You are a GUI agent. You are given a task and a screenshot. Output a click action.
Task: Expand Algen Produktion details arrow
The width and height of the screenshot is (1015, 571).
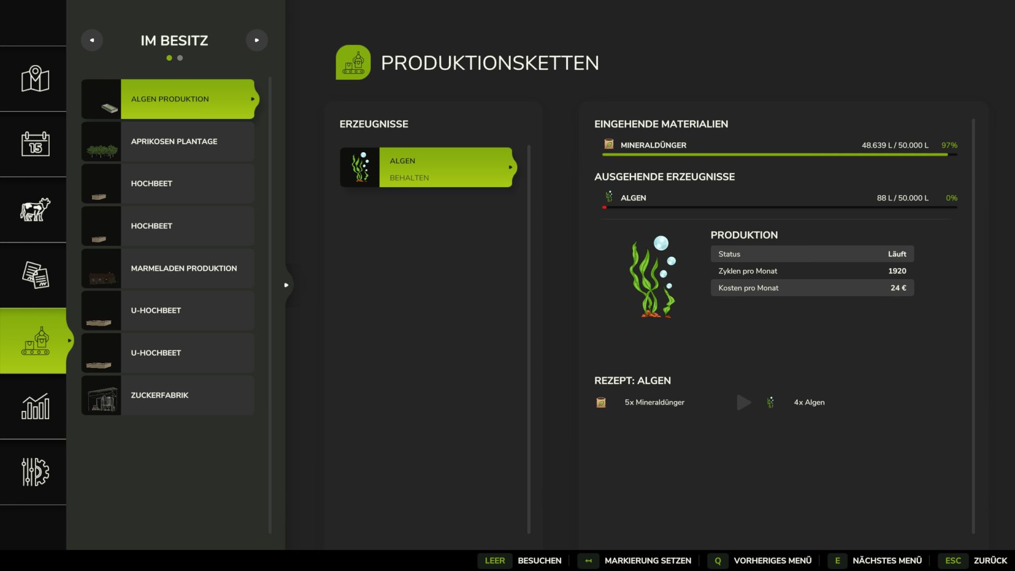(x=253, y=99)
